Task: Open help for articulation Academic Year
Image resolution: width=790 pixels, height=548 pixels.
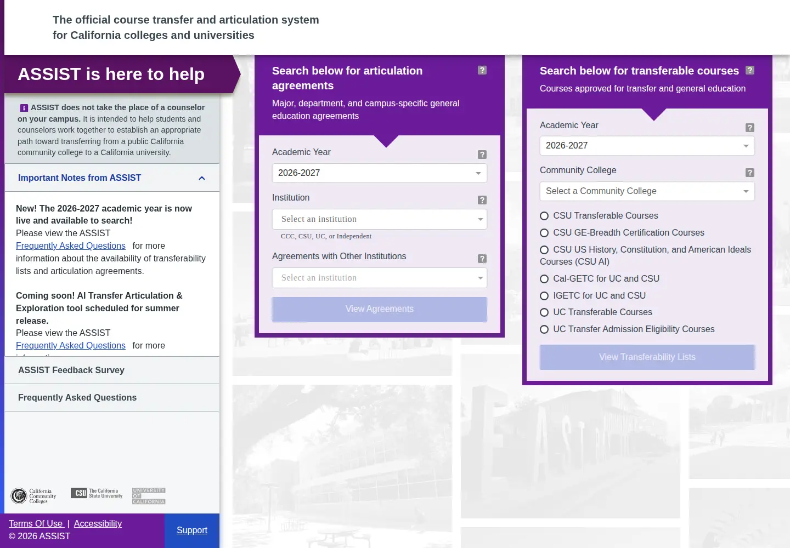Action: click(x=482, y=155)
